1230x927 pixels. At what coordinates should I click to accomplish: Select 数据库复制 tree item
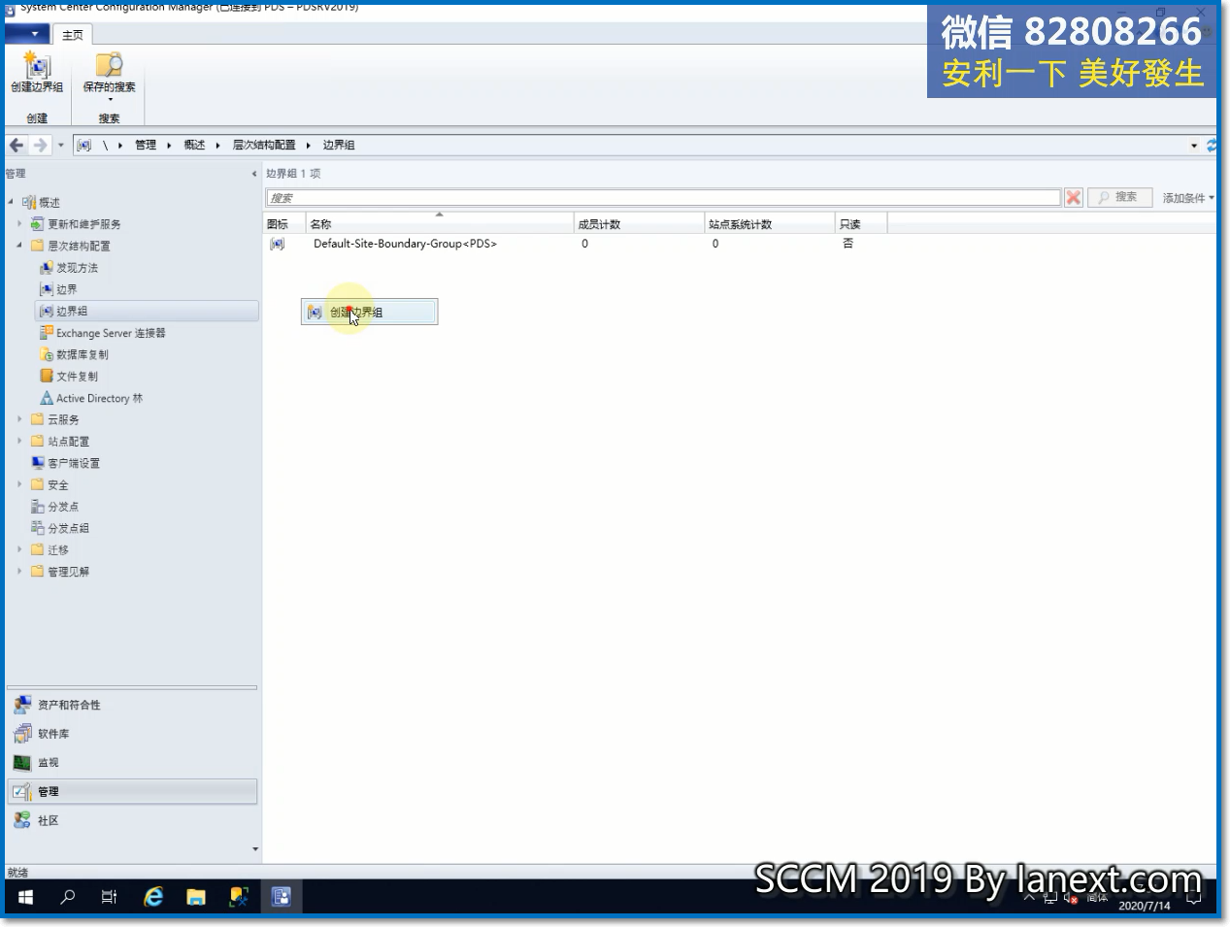tap(83, 354)
